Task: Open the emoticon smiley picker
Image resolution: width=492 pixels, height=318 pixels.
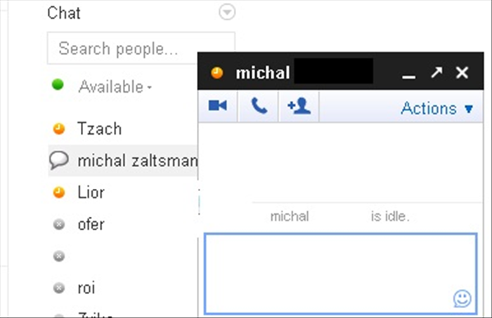Action: point(462,298)
